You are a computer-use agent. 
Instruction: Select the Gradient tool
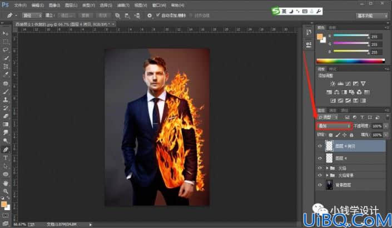tap(6, 124)
